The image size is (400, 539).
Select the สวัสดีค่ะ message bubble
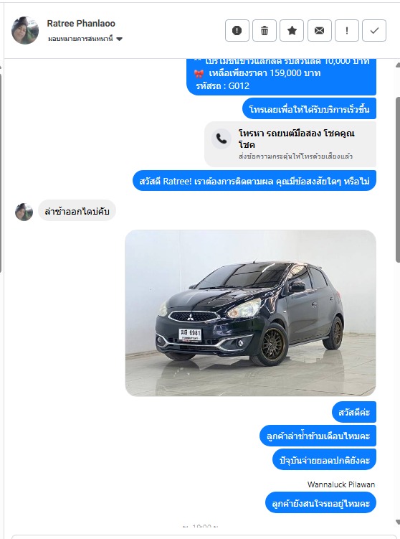click(354, 412)
